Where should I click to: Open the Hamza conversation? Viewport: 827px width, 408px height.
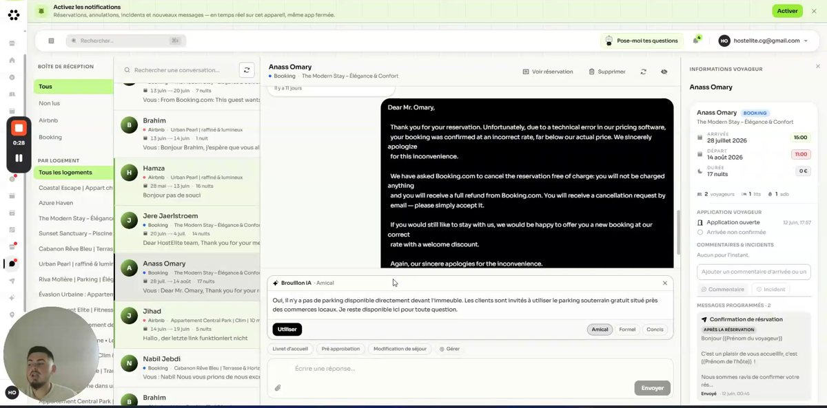click(187, 182)
